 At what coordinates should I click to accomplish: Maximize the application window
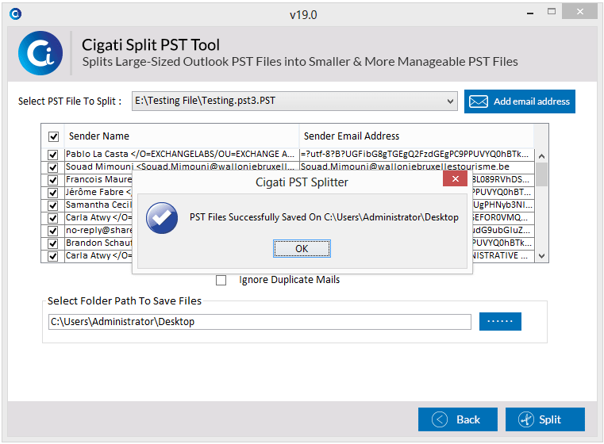pyautogui.click(x=552, y=12)
